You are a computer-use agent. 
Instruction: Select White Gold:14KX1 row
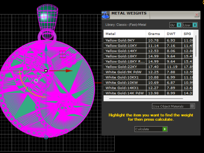[x=148, y=88]
